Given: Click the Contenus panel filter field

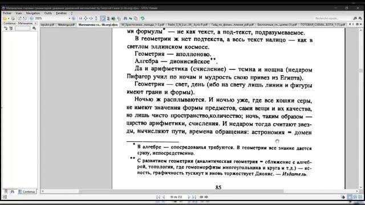Looking at the screenshot, I should (23, 28).
